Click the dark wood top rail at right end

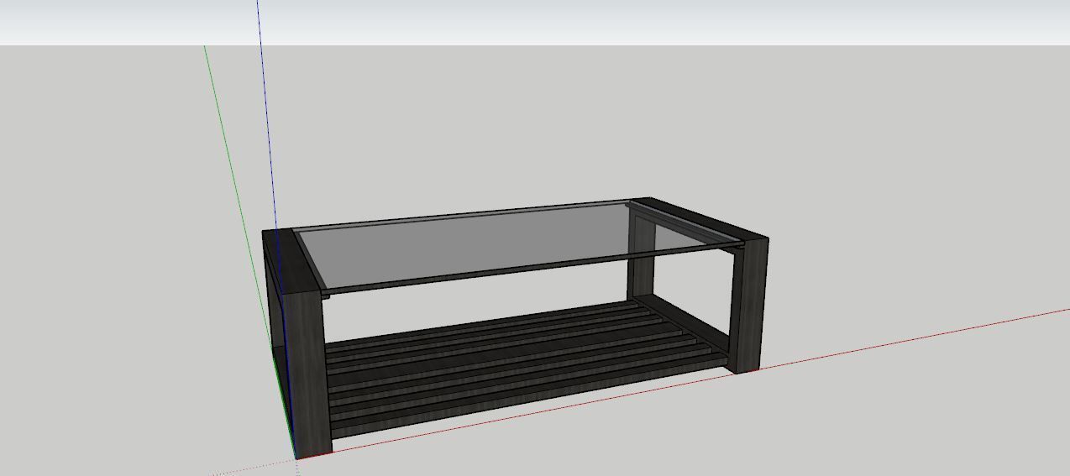click(700, 219)
